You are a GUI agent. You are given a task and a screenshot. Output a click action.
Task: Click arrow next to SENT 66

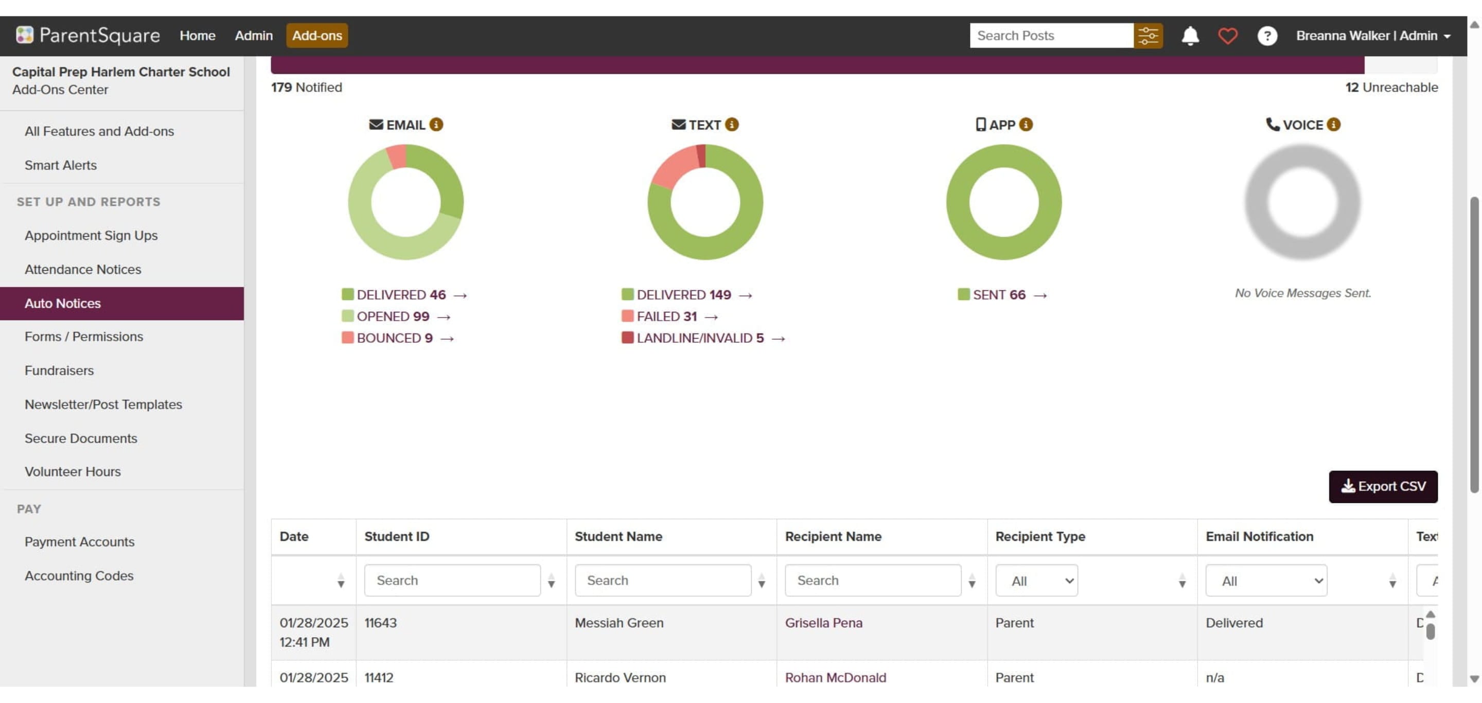click(1039, 295)
